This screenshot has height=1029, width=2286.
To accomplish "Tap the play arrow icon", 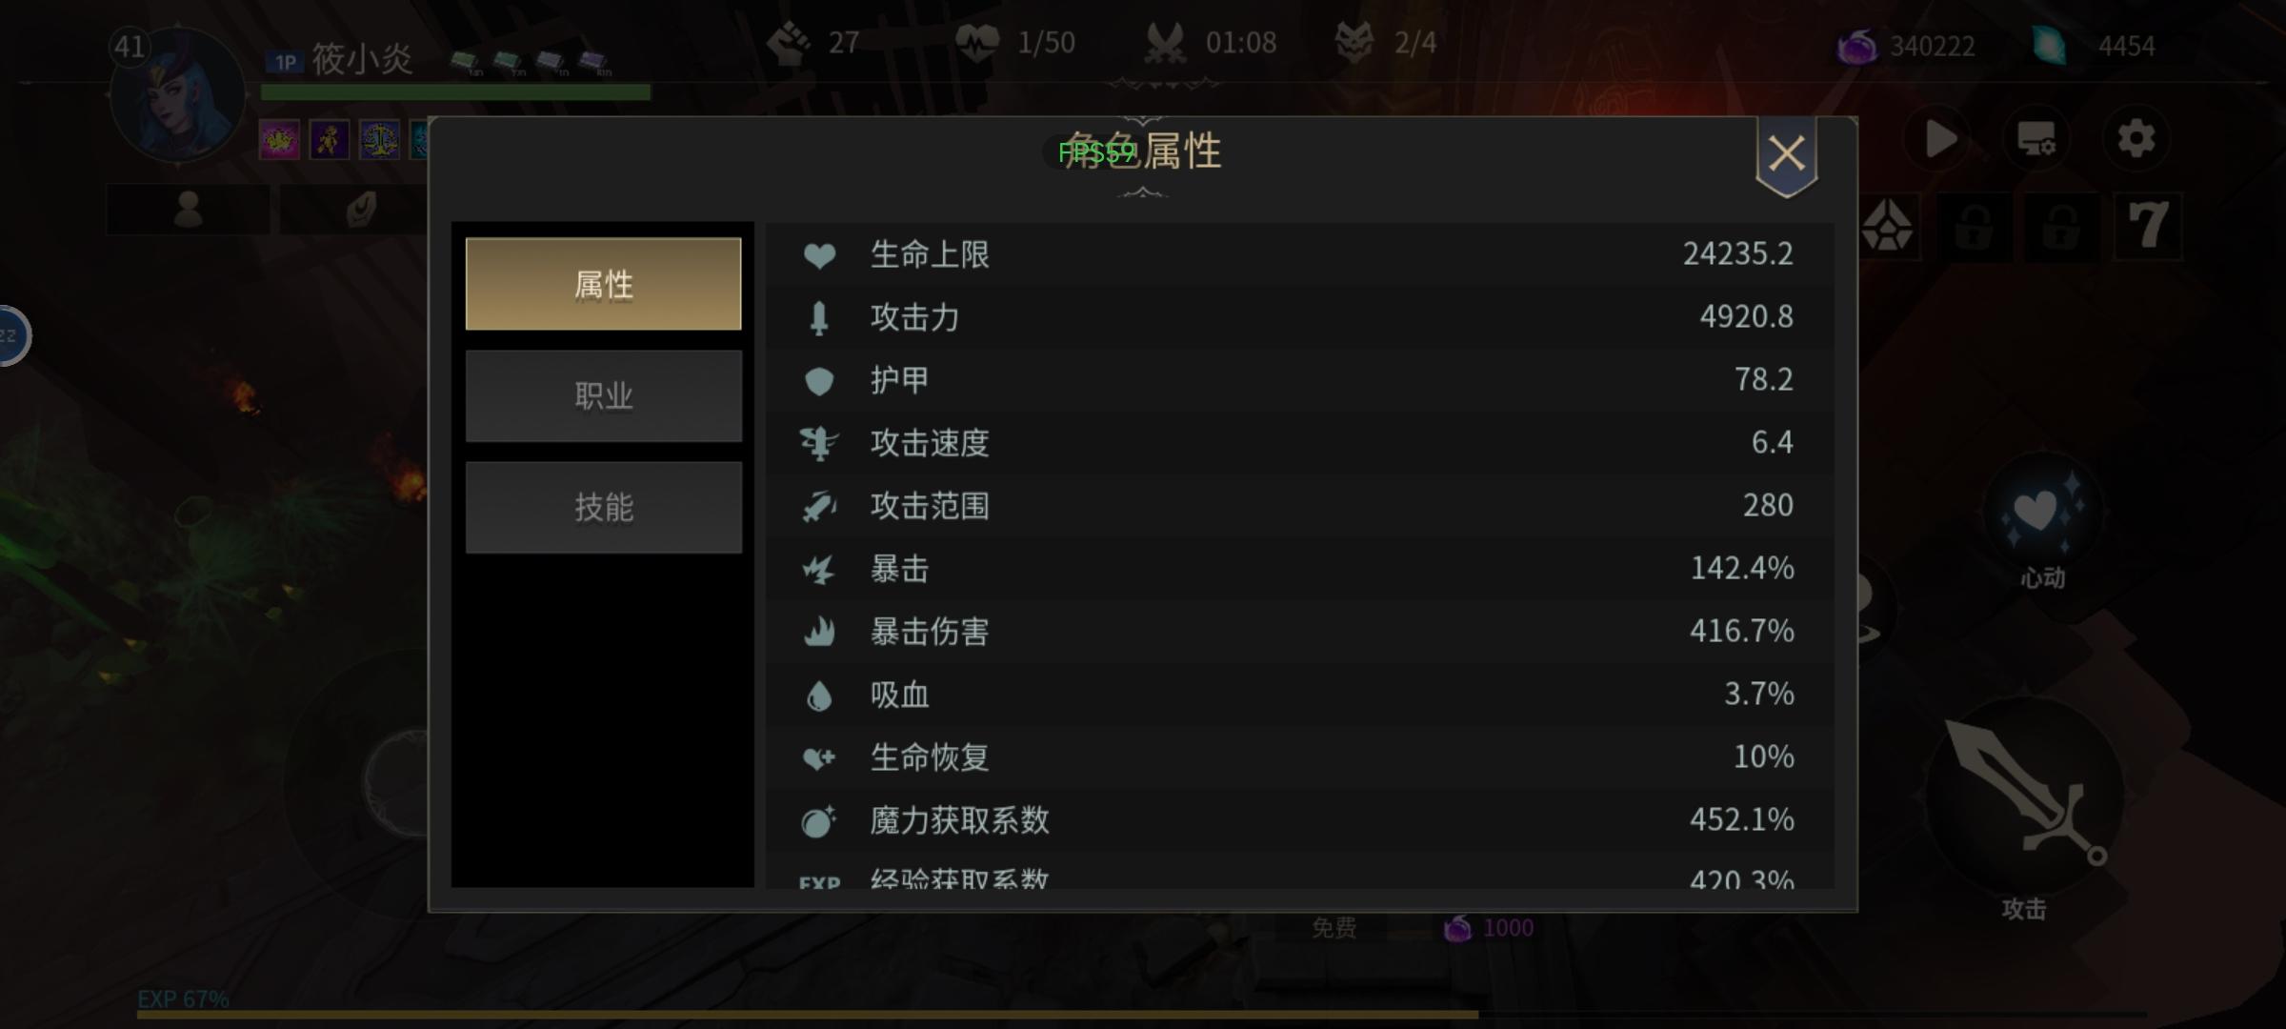I will tap(1939, 139).
